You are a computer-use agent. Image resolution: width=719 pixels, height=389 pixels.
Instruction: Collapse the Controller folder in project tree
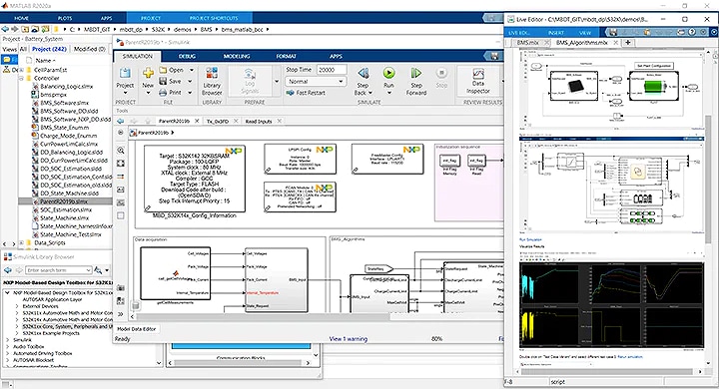(21, 79)
